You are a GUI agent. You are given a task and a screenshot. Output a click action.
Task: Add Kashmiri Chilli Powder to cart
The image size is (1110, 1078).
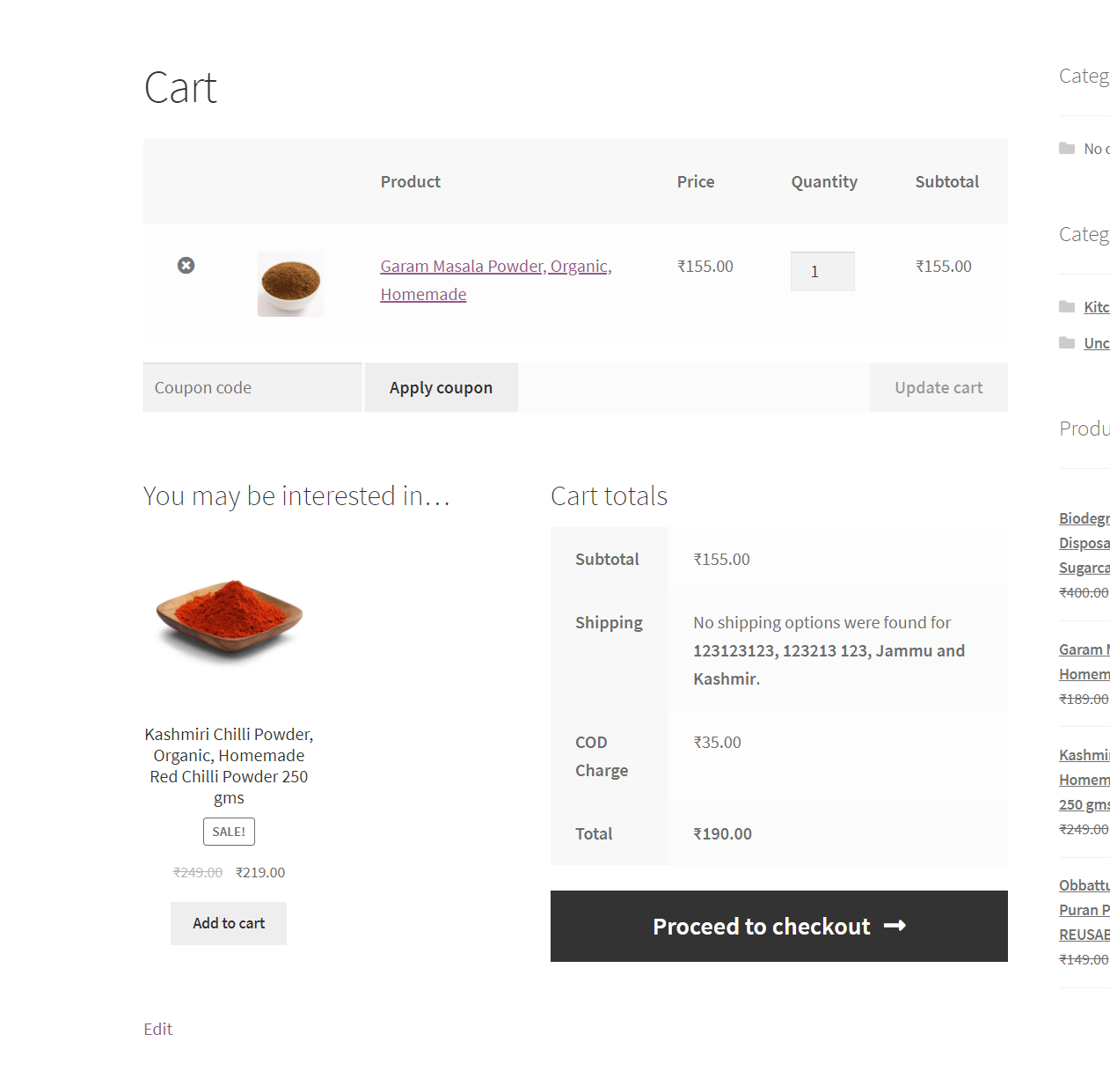229,923
